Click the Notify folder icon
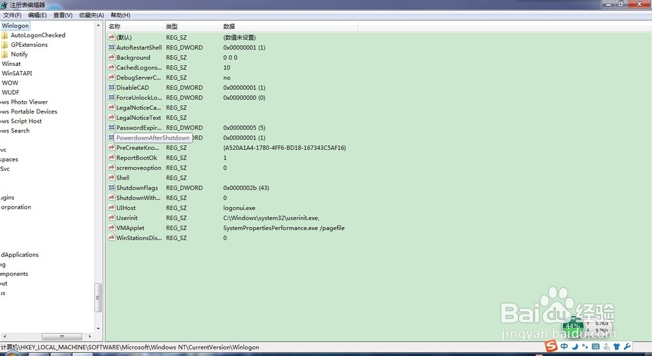The width and height of the screenshot is (652, 356). tap(5, 55)
